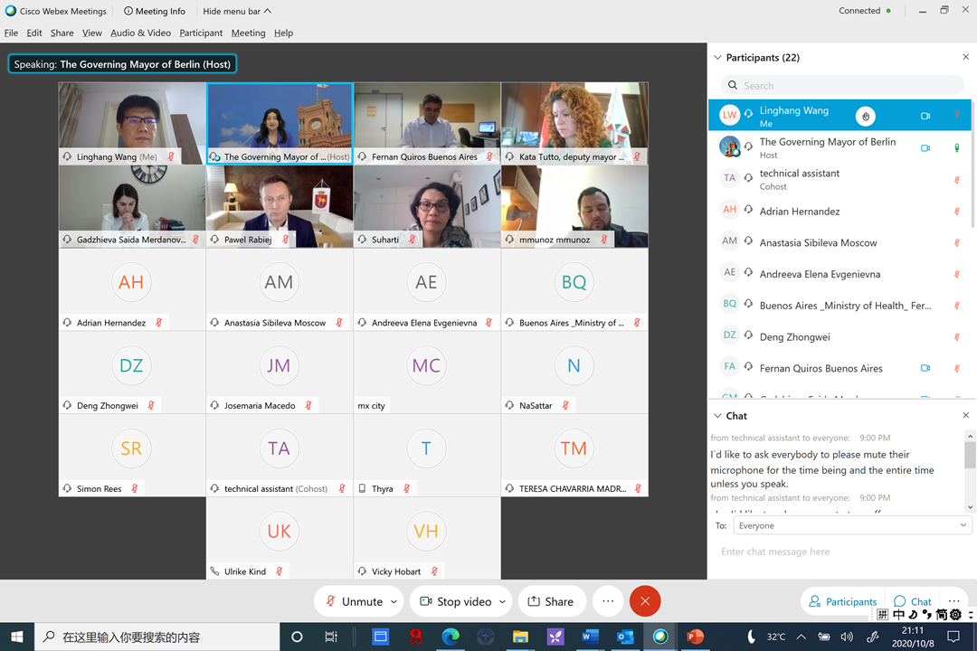Click the Meeting Info button

[x=155, y=11]
